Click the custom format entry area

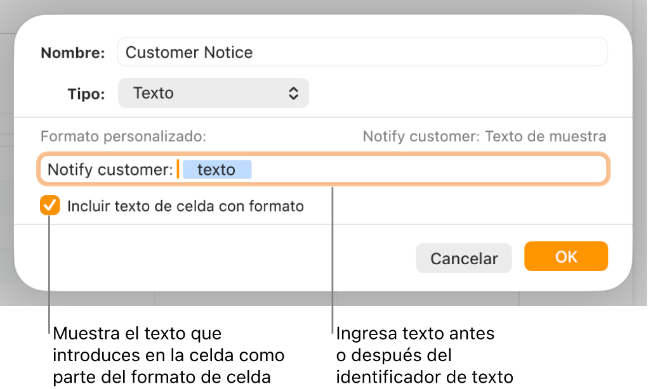[x=381, y=169]
